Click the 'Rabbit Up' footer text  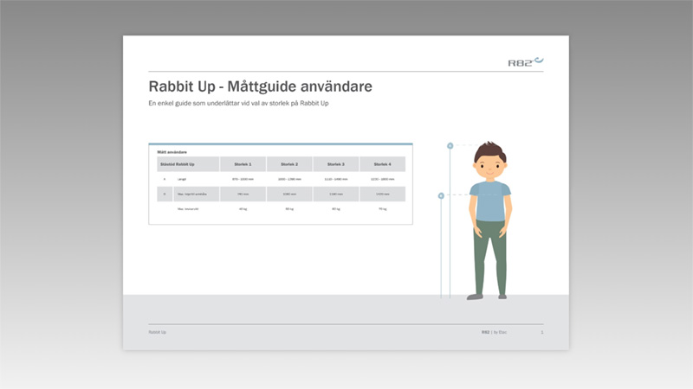tap(158, 332)
